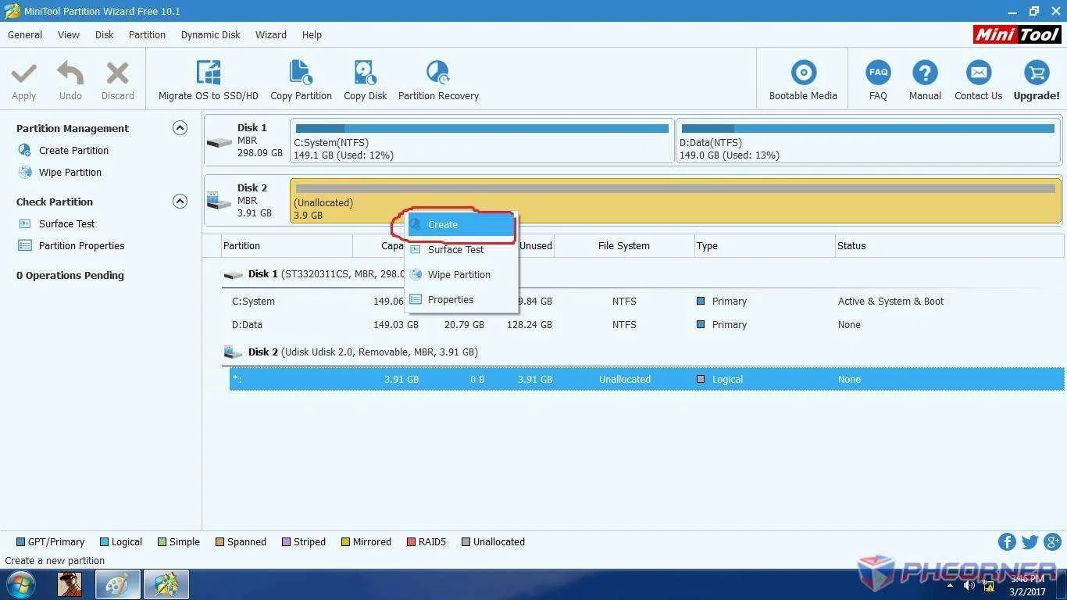Click the Create Partition sidebar link

[x=73, y=150]
